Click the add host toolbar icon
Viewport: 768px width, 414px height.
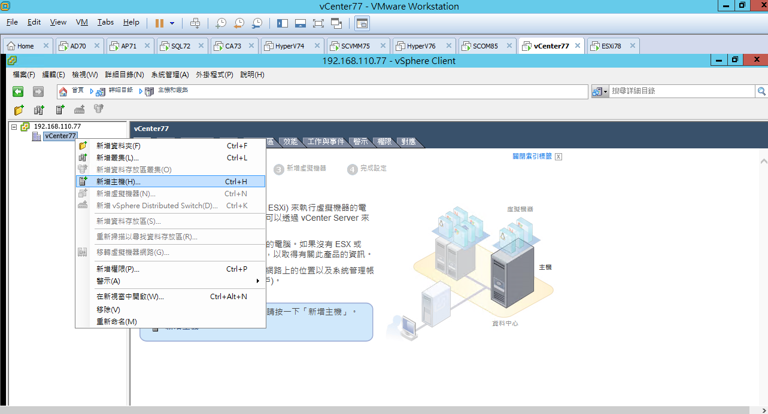tap(59, 109)
